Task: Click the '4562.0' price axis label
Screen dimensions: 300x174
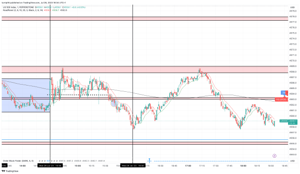Action: 293,105
